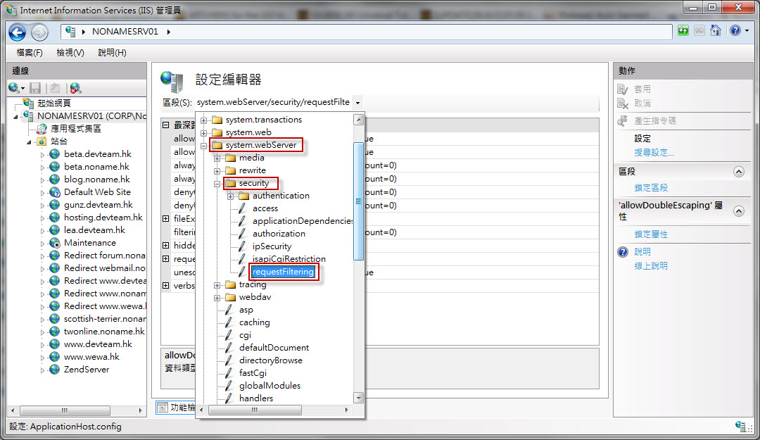The height and width of the screenshot is (440, 760).
Task: Select the directoryBrowse section
Action: 270,360
